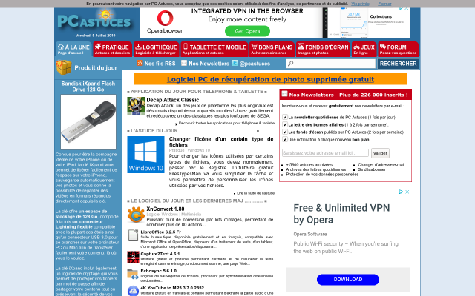The width and height of the screenshot is (475, 296).
Task: Open the À la une tab
Action: coord(73,50)
